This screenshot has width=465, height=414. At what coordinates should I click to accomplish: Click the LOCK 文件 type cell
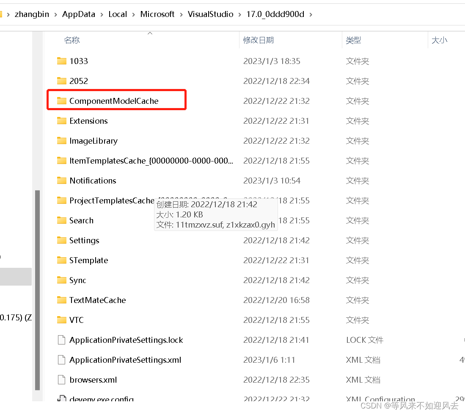[365, 340]
